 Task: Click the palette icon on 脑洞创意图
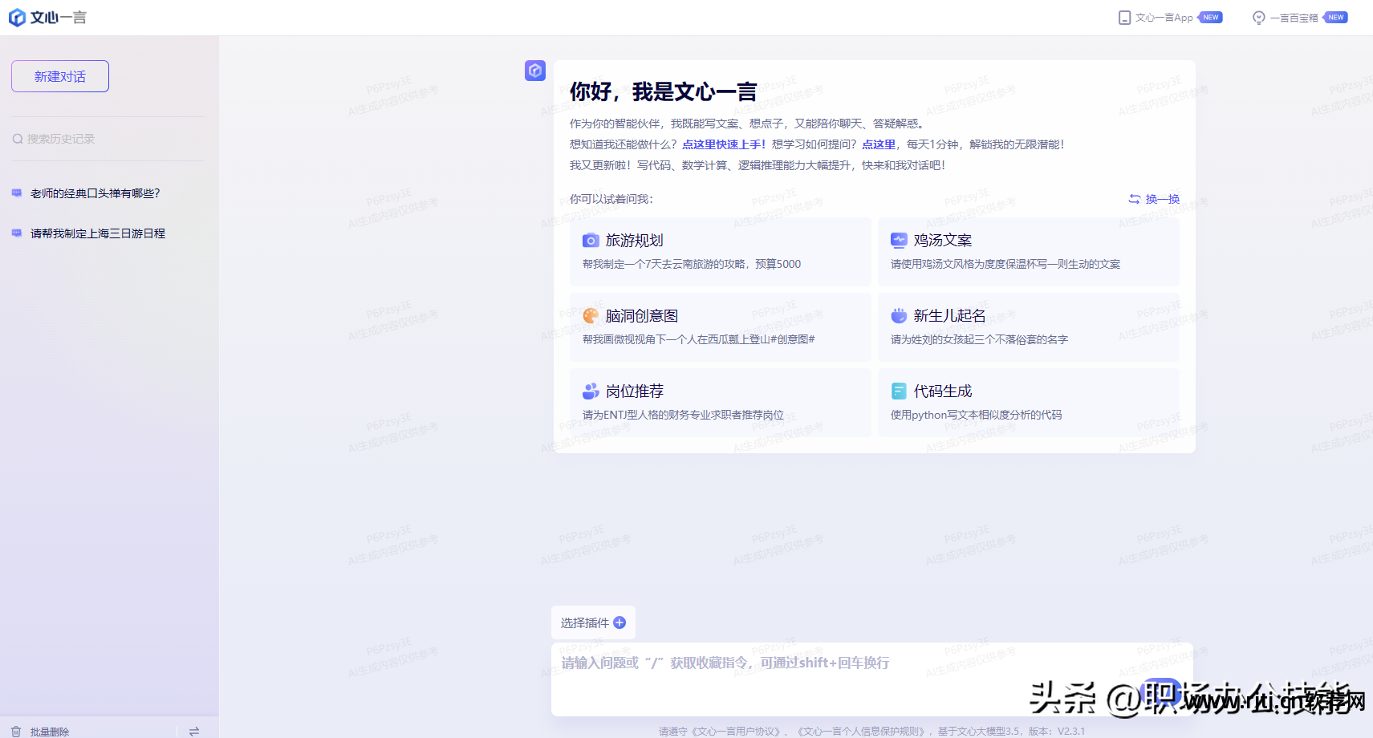(x=591, y=316)
